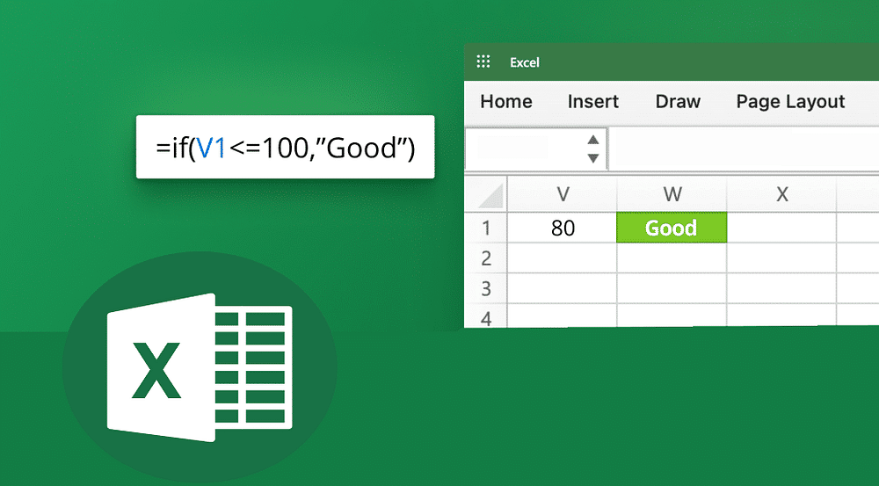The image size is (879, 486).
Task: Click the Excel title text
Action: pyautogui.click(x=525, y=62)
